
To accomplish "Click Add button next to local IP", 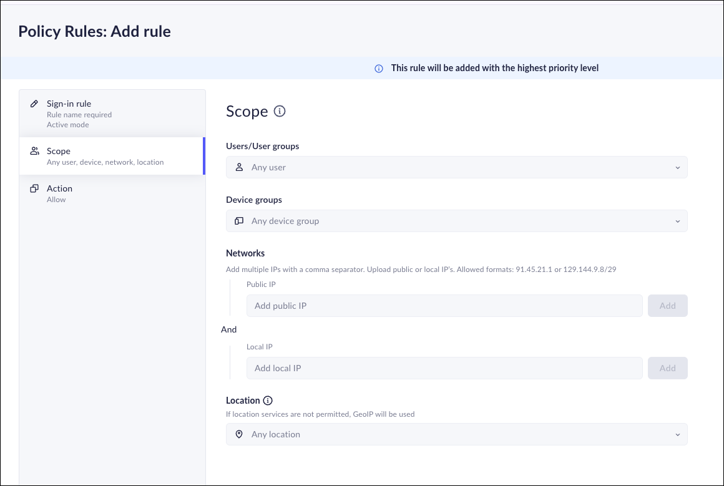I will 667,368.
